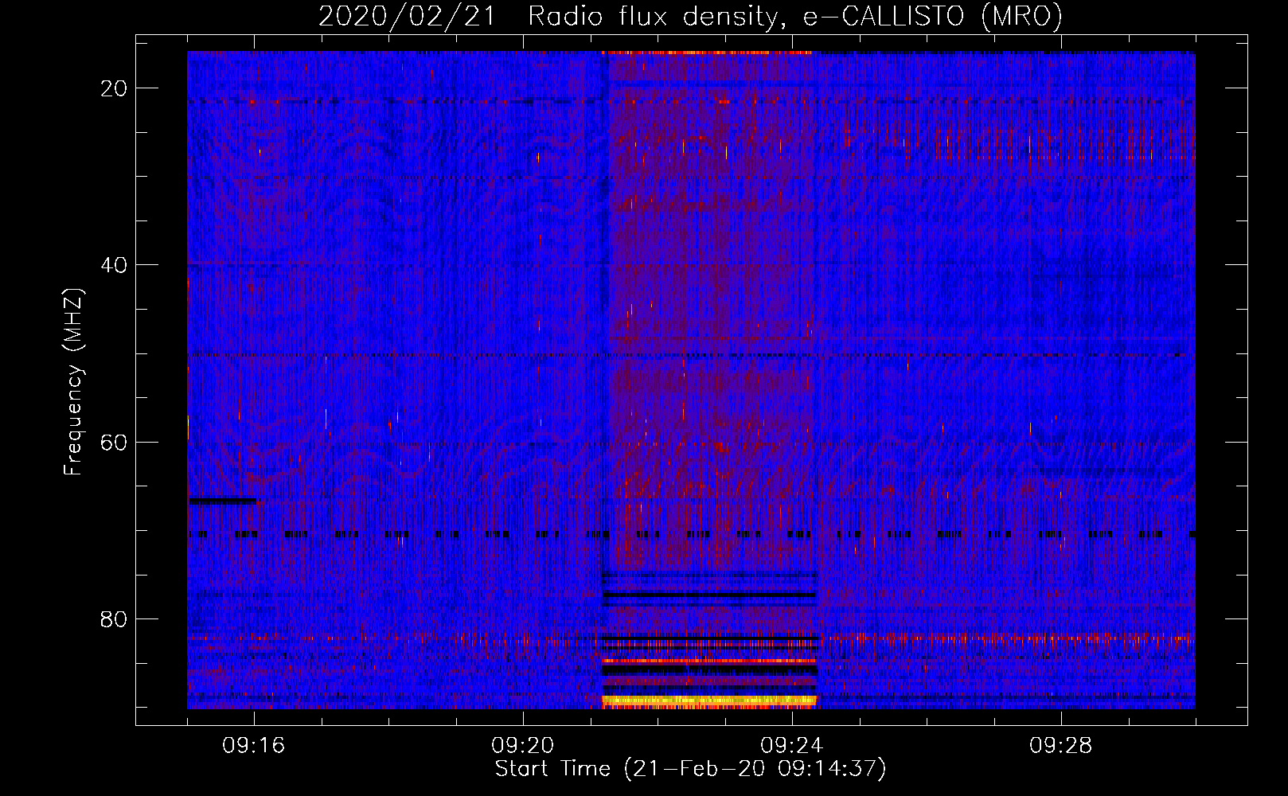Click the 80 frequency tick label
1288x796 pixels.
(114, 618)
